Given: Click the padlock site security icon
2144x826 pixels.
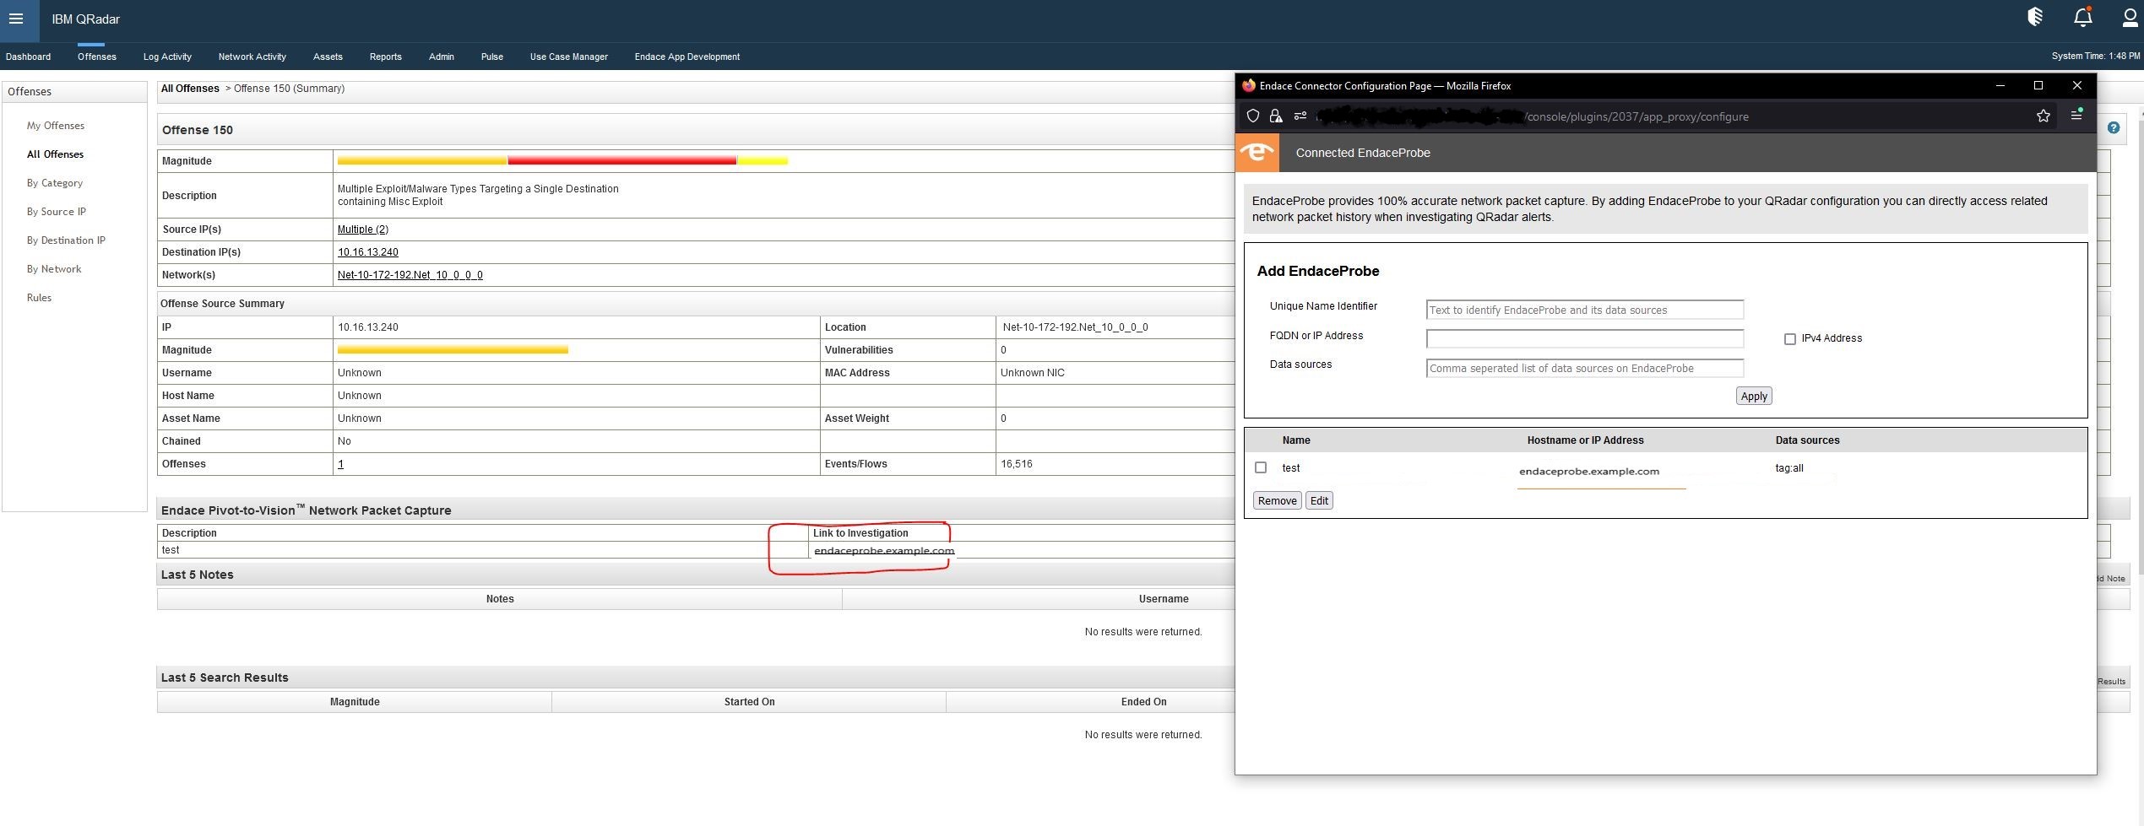Looking at the screenshot, I should (1276, 116).
